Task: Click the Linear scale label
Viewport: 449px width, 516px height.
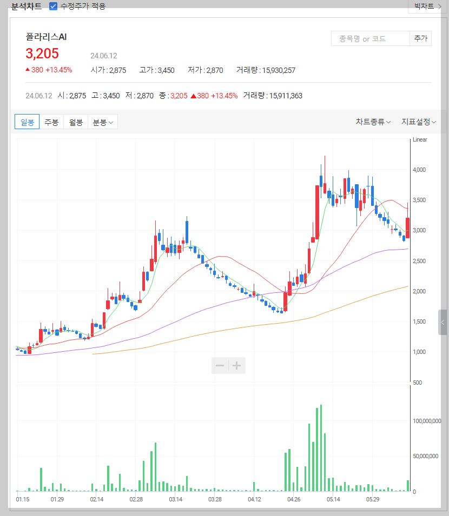Action: [420, 139]
